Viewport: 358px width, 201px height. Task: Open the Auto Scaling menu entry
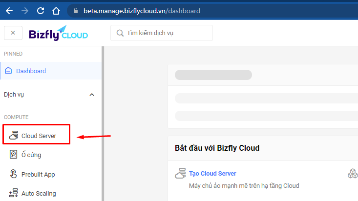(x=39, y=194)
